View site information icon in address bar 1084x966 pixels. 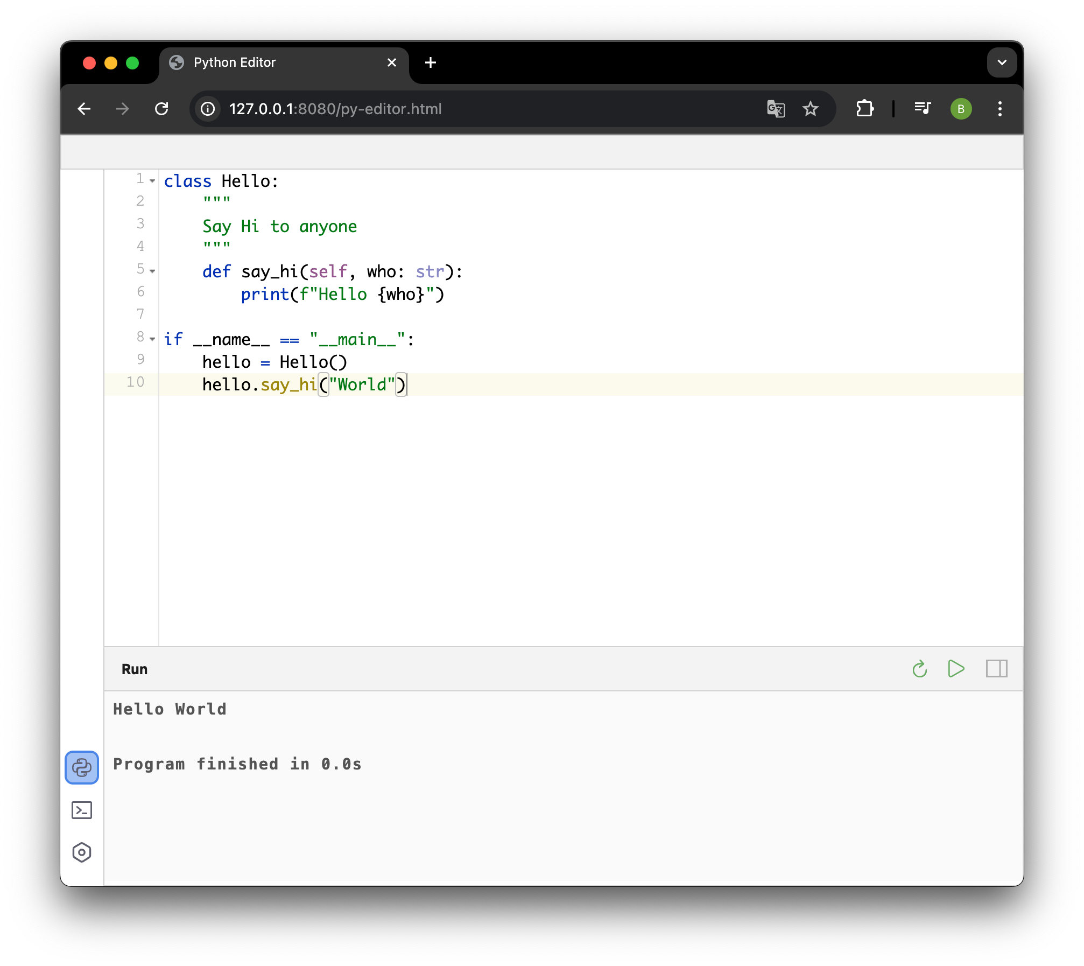(208, 109)
